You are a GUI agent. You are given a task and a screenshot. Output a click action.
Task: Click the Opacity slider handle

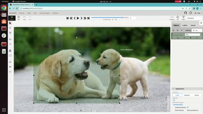pyautogui.click(x=174, y=100)
